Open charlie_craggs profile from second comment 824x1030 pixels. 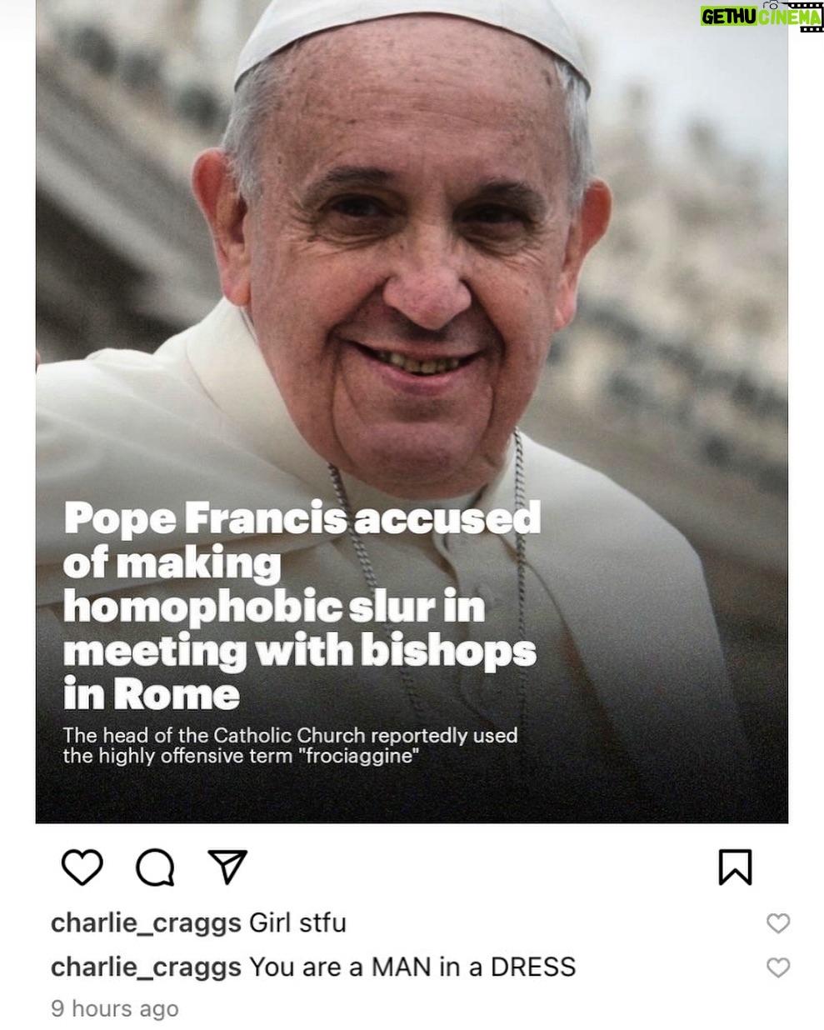coord(146,967)
